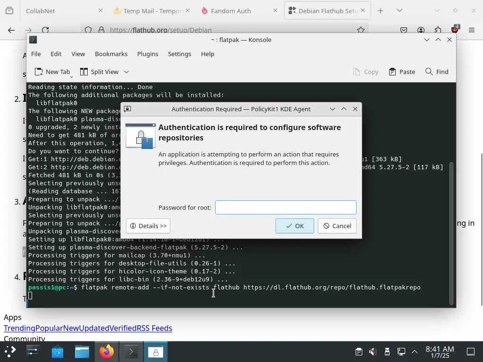Open the Verified link on Flathub page
Viewport: 483px width, 362px height.
123,328
